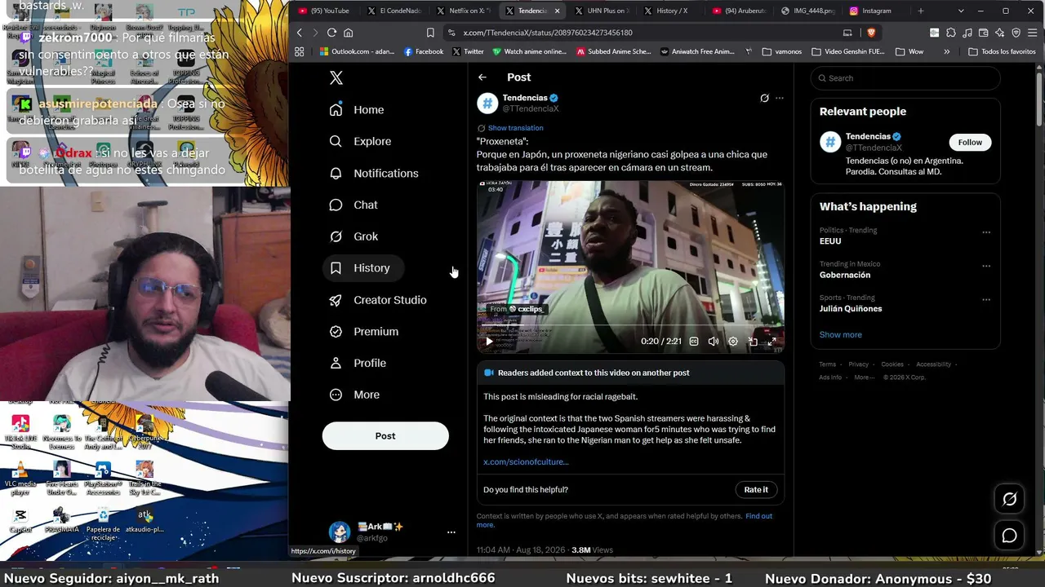1045x587 pixels.
Task: Enable picture-in-picture on the video
Action: (753, 342)
